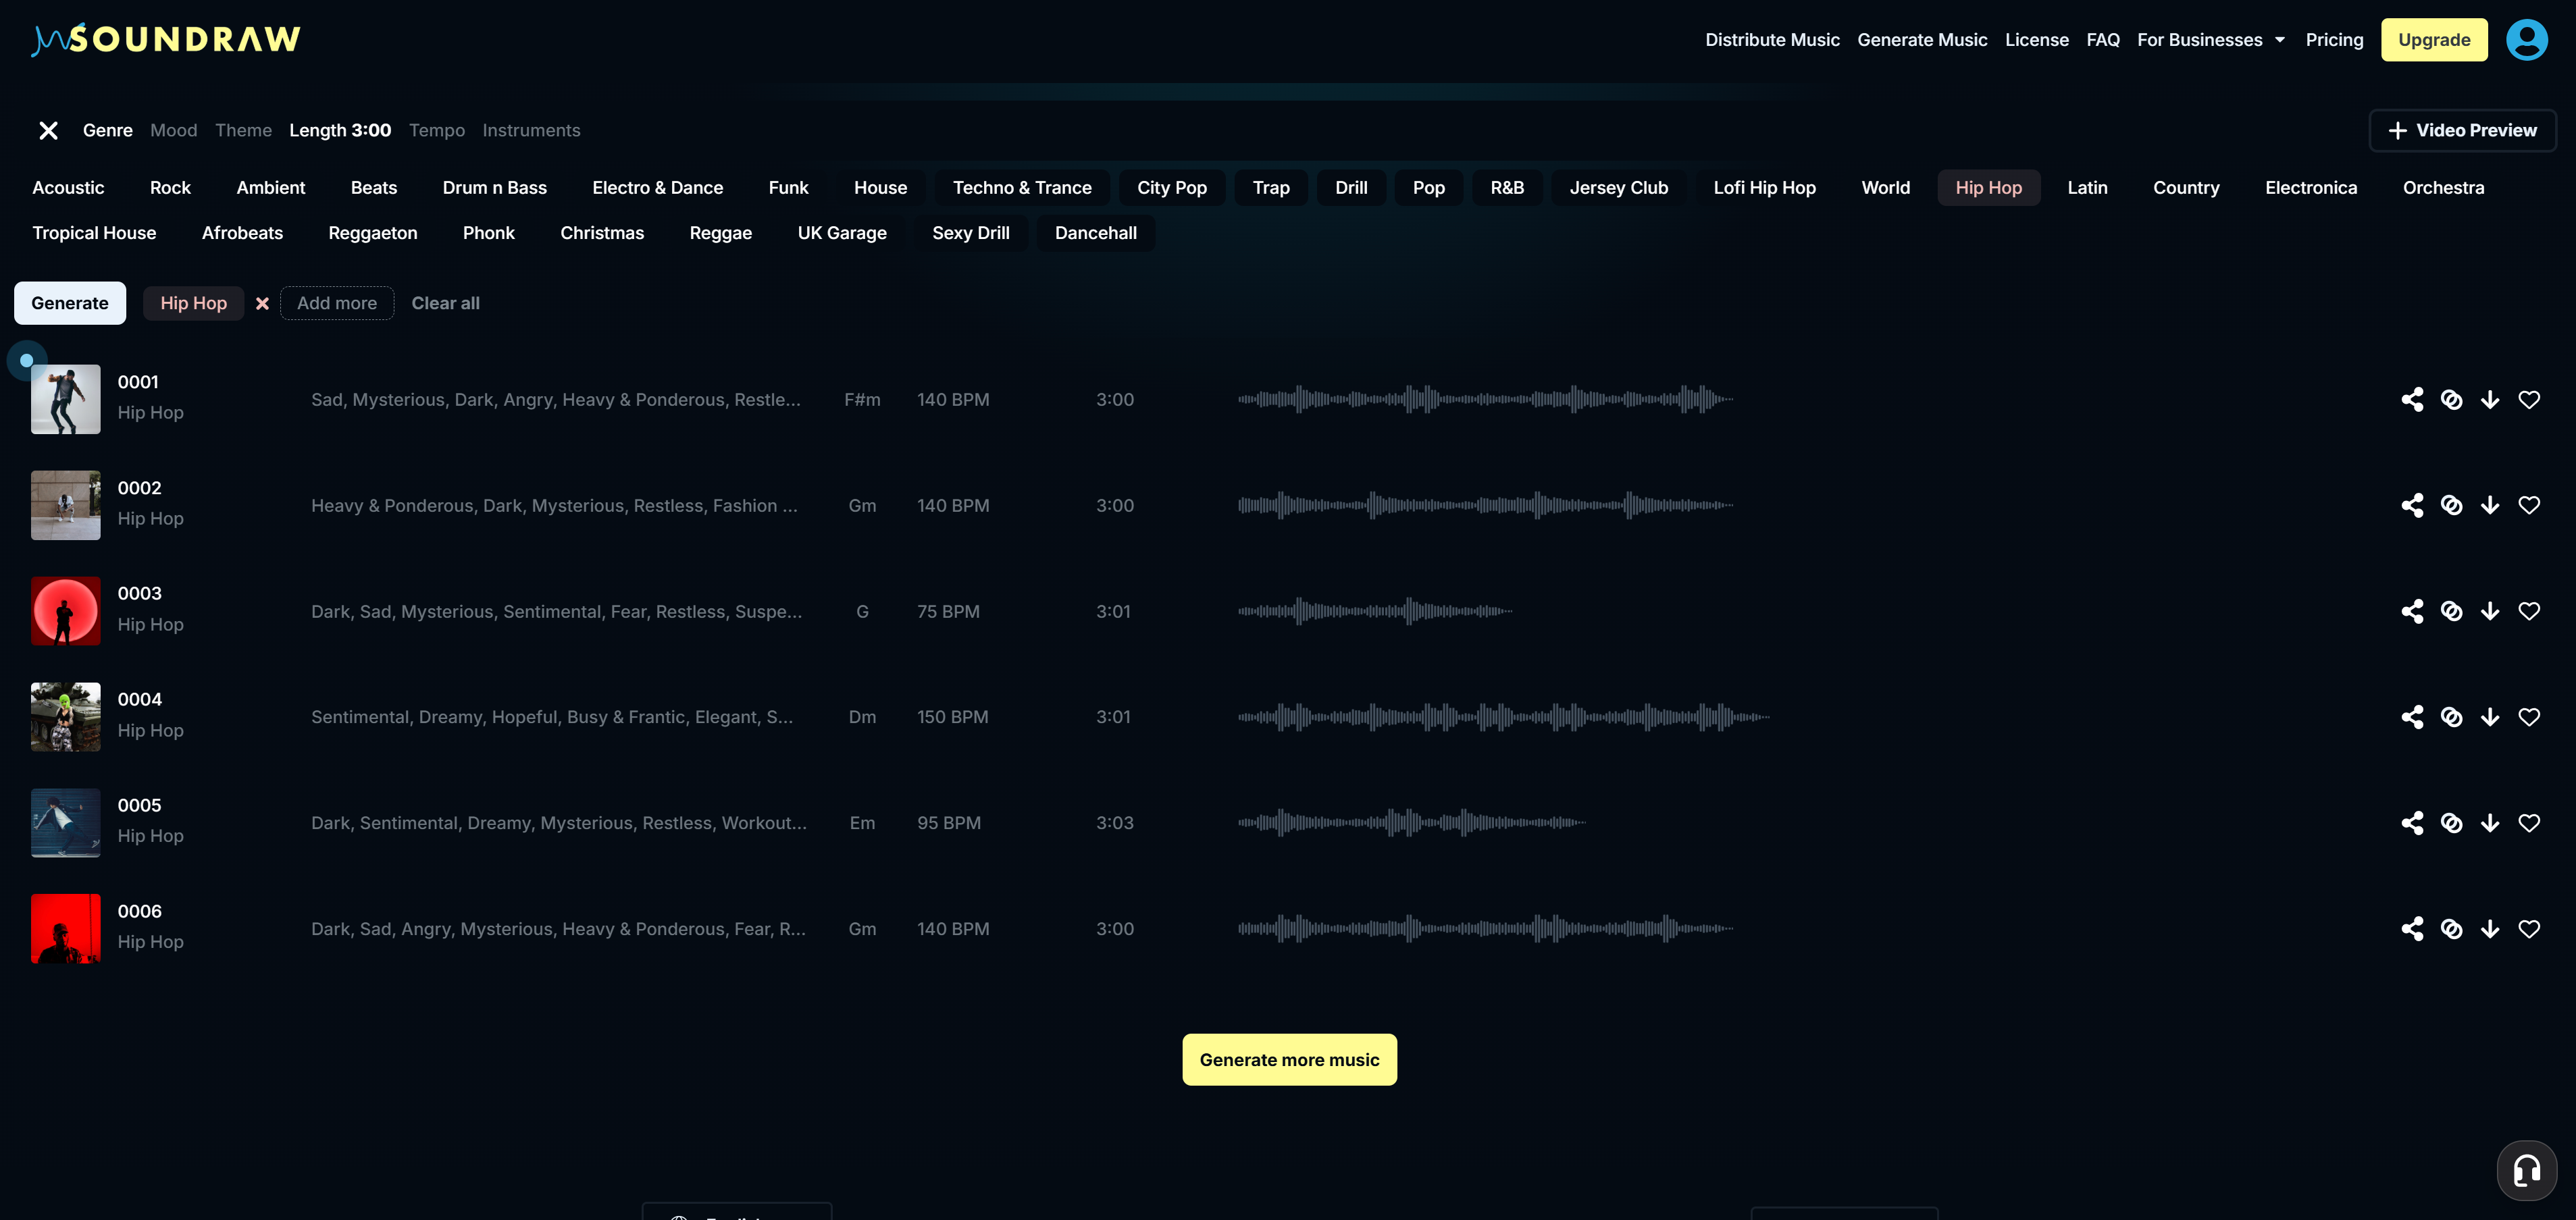Close the genre selection panel
2576x1220 pixels.
(47, 130)
